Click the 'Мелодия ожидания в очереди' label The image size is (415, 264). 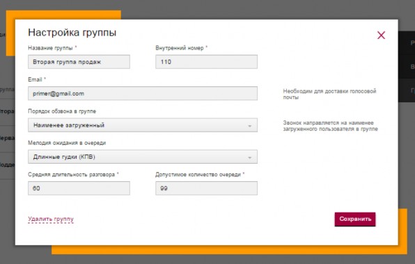tap(67, 143)
